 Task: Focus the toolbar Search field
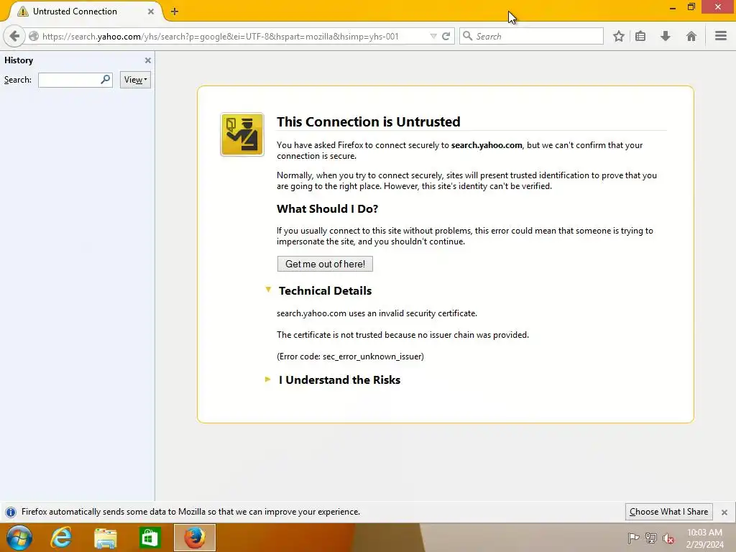tap(531, 36)
